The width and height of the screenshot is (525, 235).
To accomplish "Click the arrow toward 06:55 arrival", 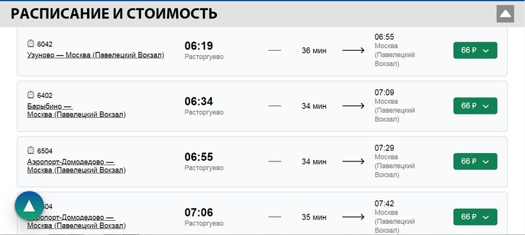I will [x=353, y=50].
